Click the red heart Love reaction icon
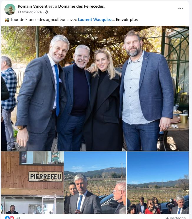Image resolution: width=192 pixels, height=219 pixels. click(x=12, y=218)
